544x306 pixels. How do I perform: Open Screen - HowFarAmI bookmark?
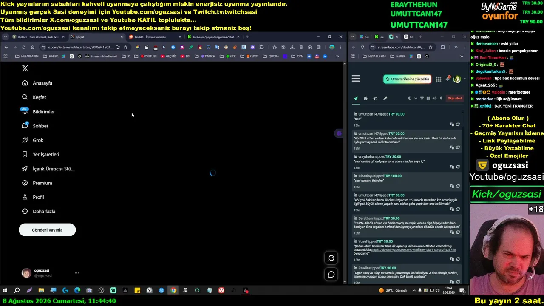pyautogui.click(x=101, y=56)
